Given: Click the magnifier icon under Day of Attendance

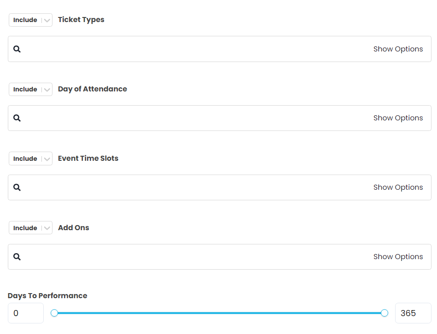Looking at the screenshot, I should [17, 118].
